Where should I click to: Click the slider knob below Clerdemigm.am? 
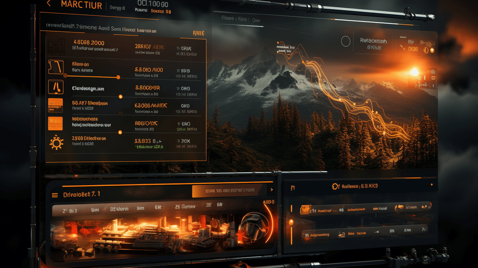point(120,97)
